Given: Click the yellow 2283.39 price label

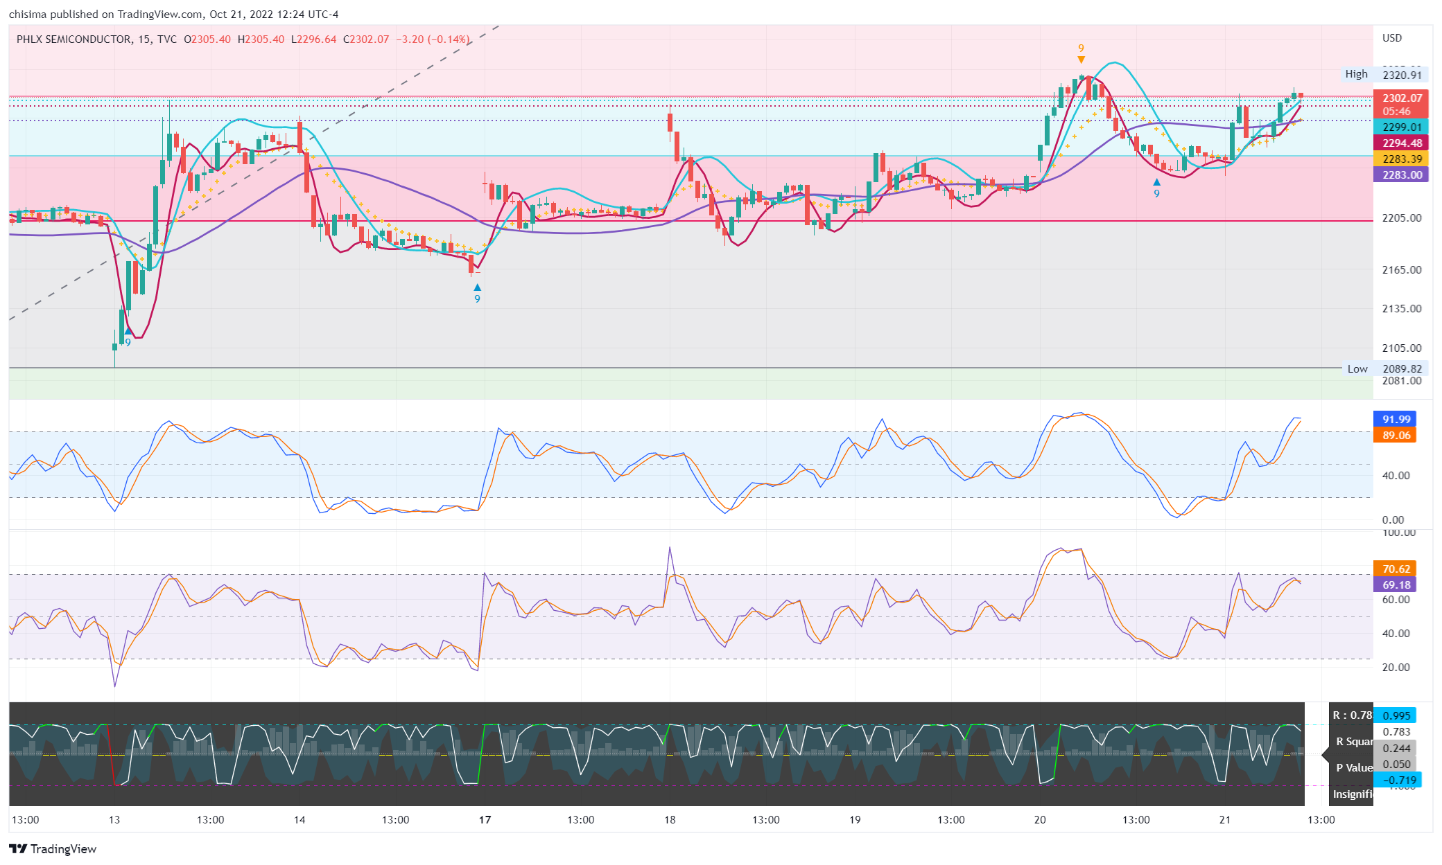Looking at the screenshot, I should pyautogui.click(x=1401, y=159).
